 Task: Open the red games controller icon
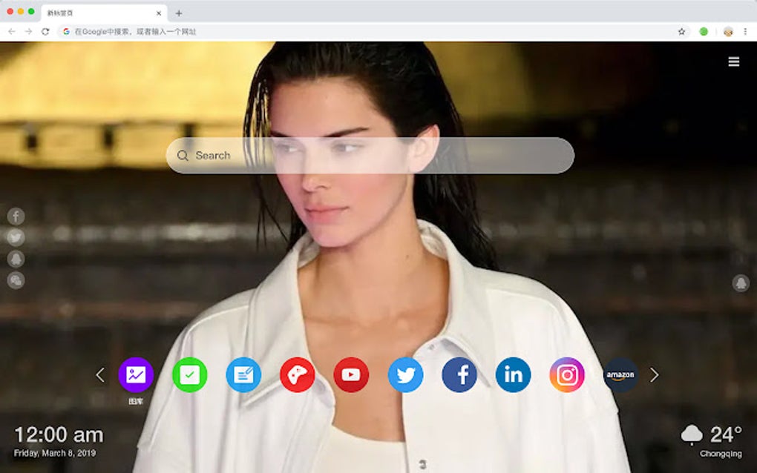pyautogui.click(x=298, y=374)
